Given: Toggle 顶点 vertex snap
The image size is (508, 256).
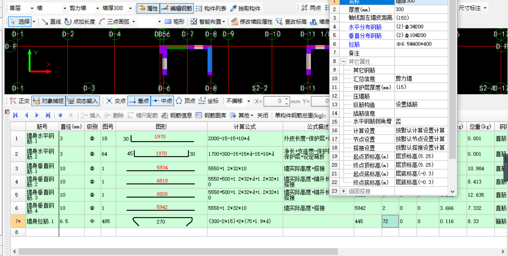Looking at the screenshot, I should coord(185,101).
